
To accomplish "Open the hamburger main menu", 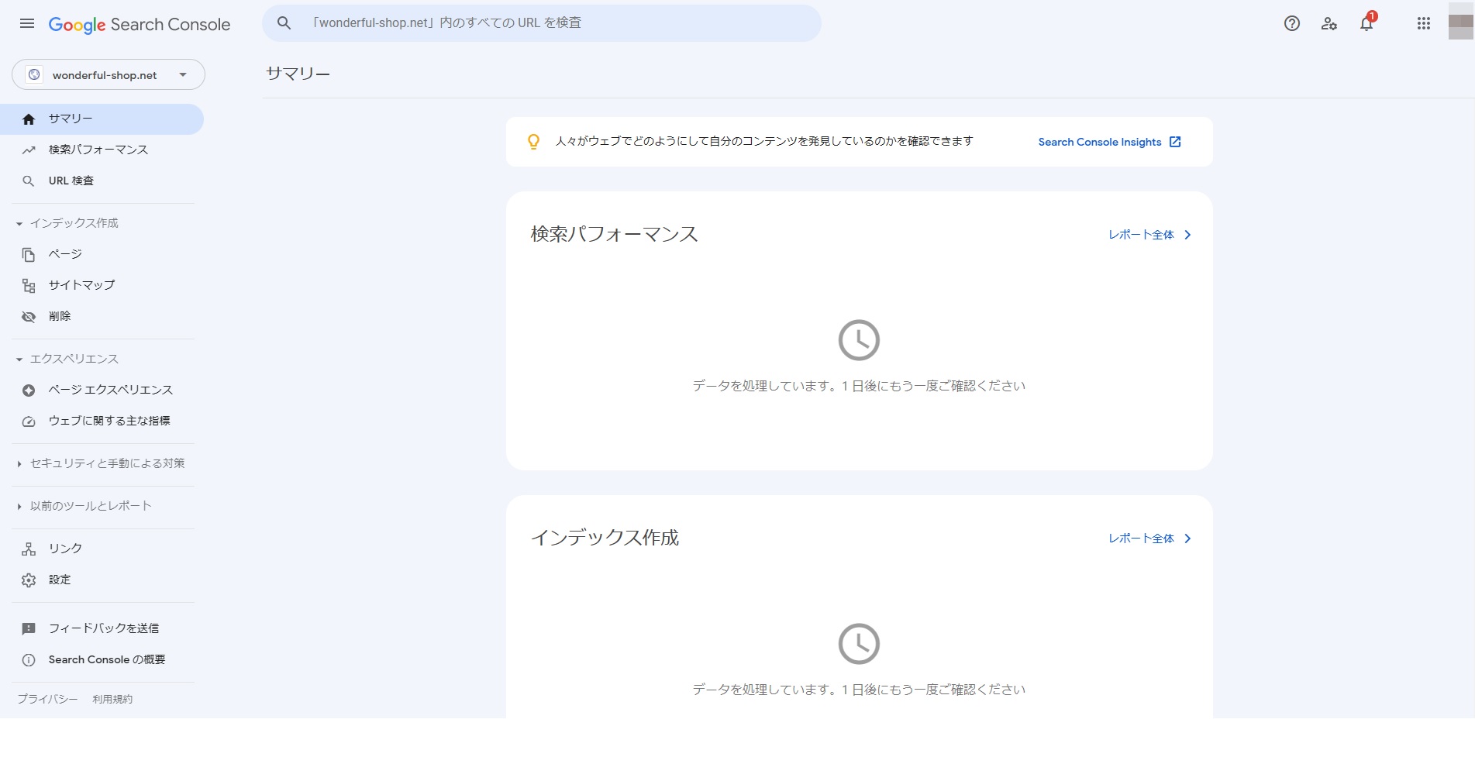I will tap(27, 23).
